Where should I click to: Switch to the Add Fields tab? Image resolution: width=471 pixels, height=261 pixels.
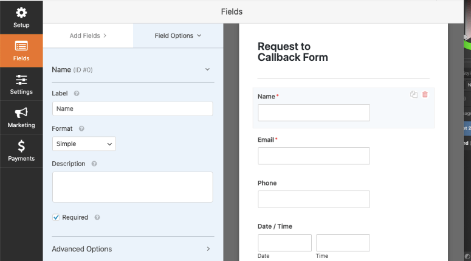point(88,35)
